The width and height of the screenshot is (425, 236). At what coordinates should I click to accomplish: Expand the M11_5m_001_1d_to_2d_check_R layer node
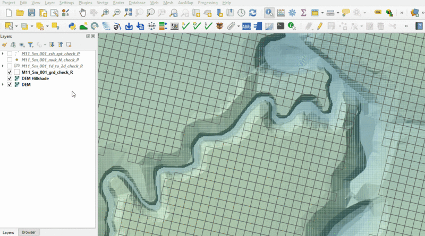(3, 66)
